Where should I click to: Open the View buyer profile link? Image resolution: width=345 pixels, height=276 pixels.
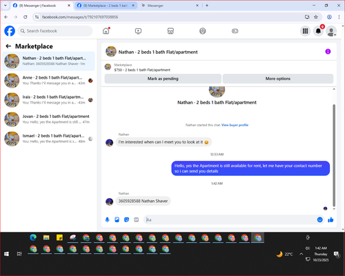tap(235, 125)
